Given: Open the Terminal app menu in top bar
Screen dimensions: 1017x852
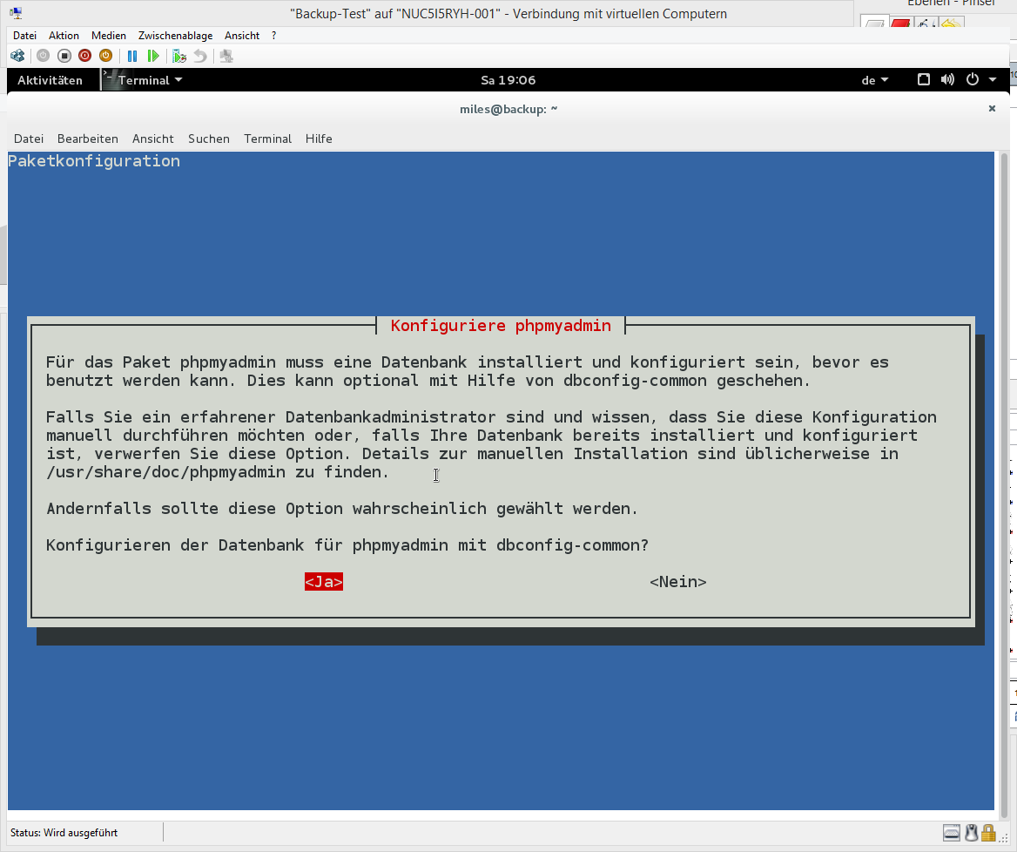Looking at the screenshot, I should tap(144, 80).
